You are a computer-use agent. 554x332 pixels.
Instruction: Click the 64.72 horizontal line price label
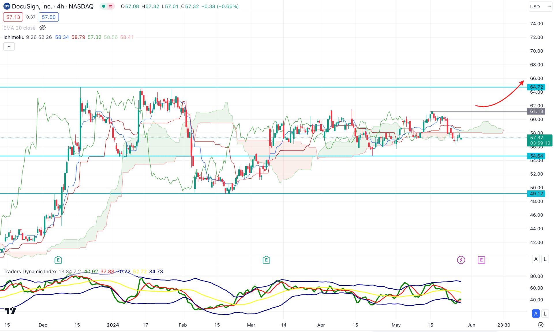click(x=536, y=87)
